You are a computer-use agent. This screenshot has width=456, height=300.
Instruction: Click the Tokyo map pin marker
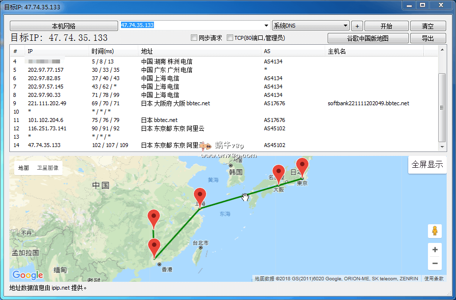tap(303, 166)
